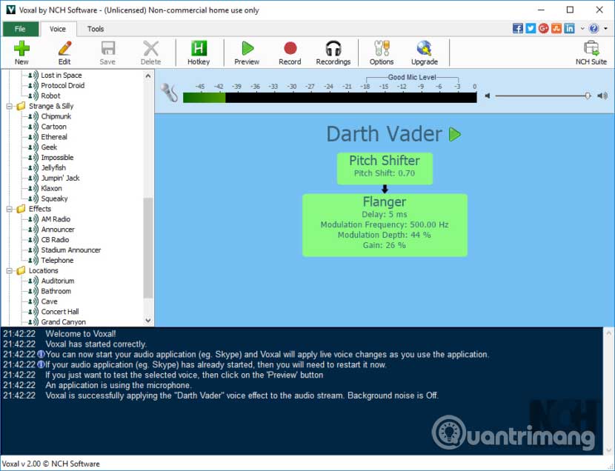Viewport: 615px width, 471px height.
Task: Share Voxal on Facebook icon
Action: click(x=518, y=28)
